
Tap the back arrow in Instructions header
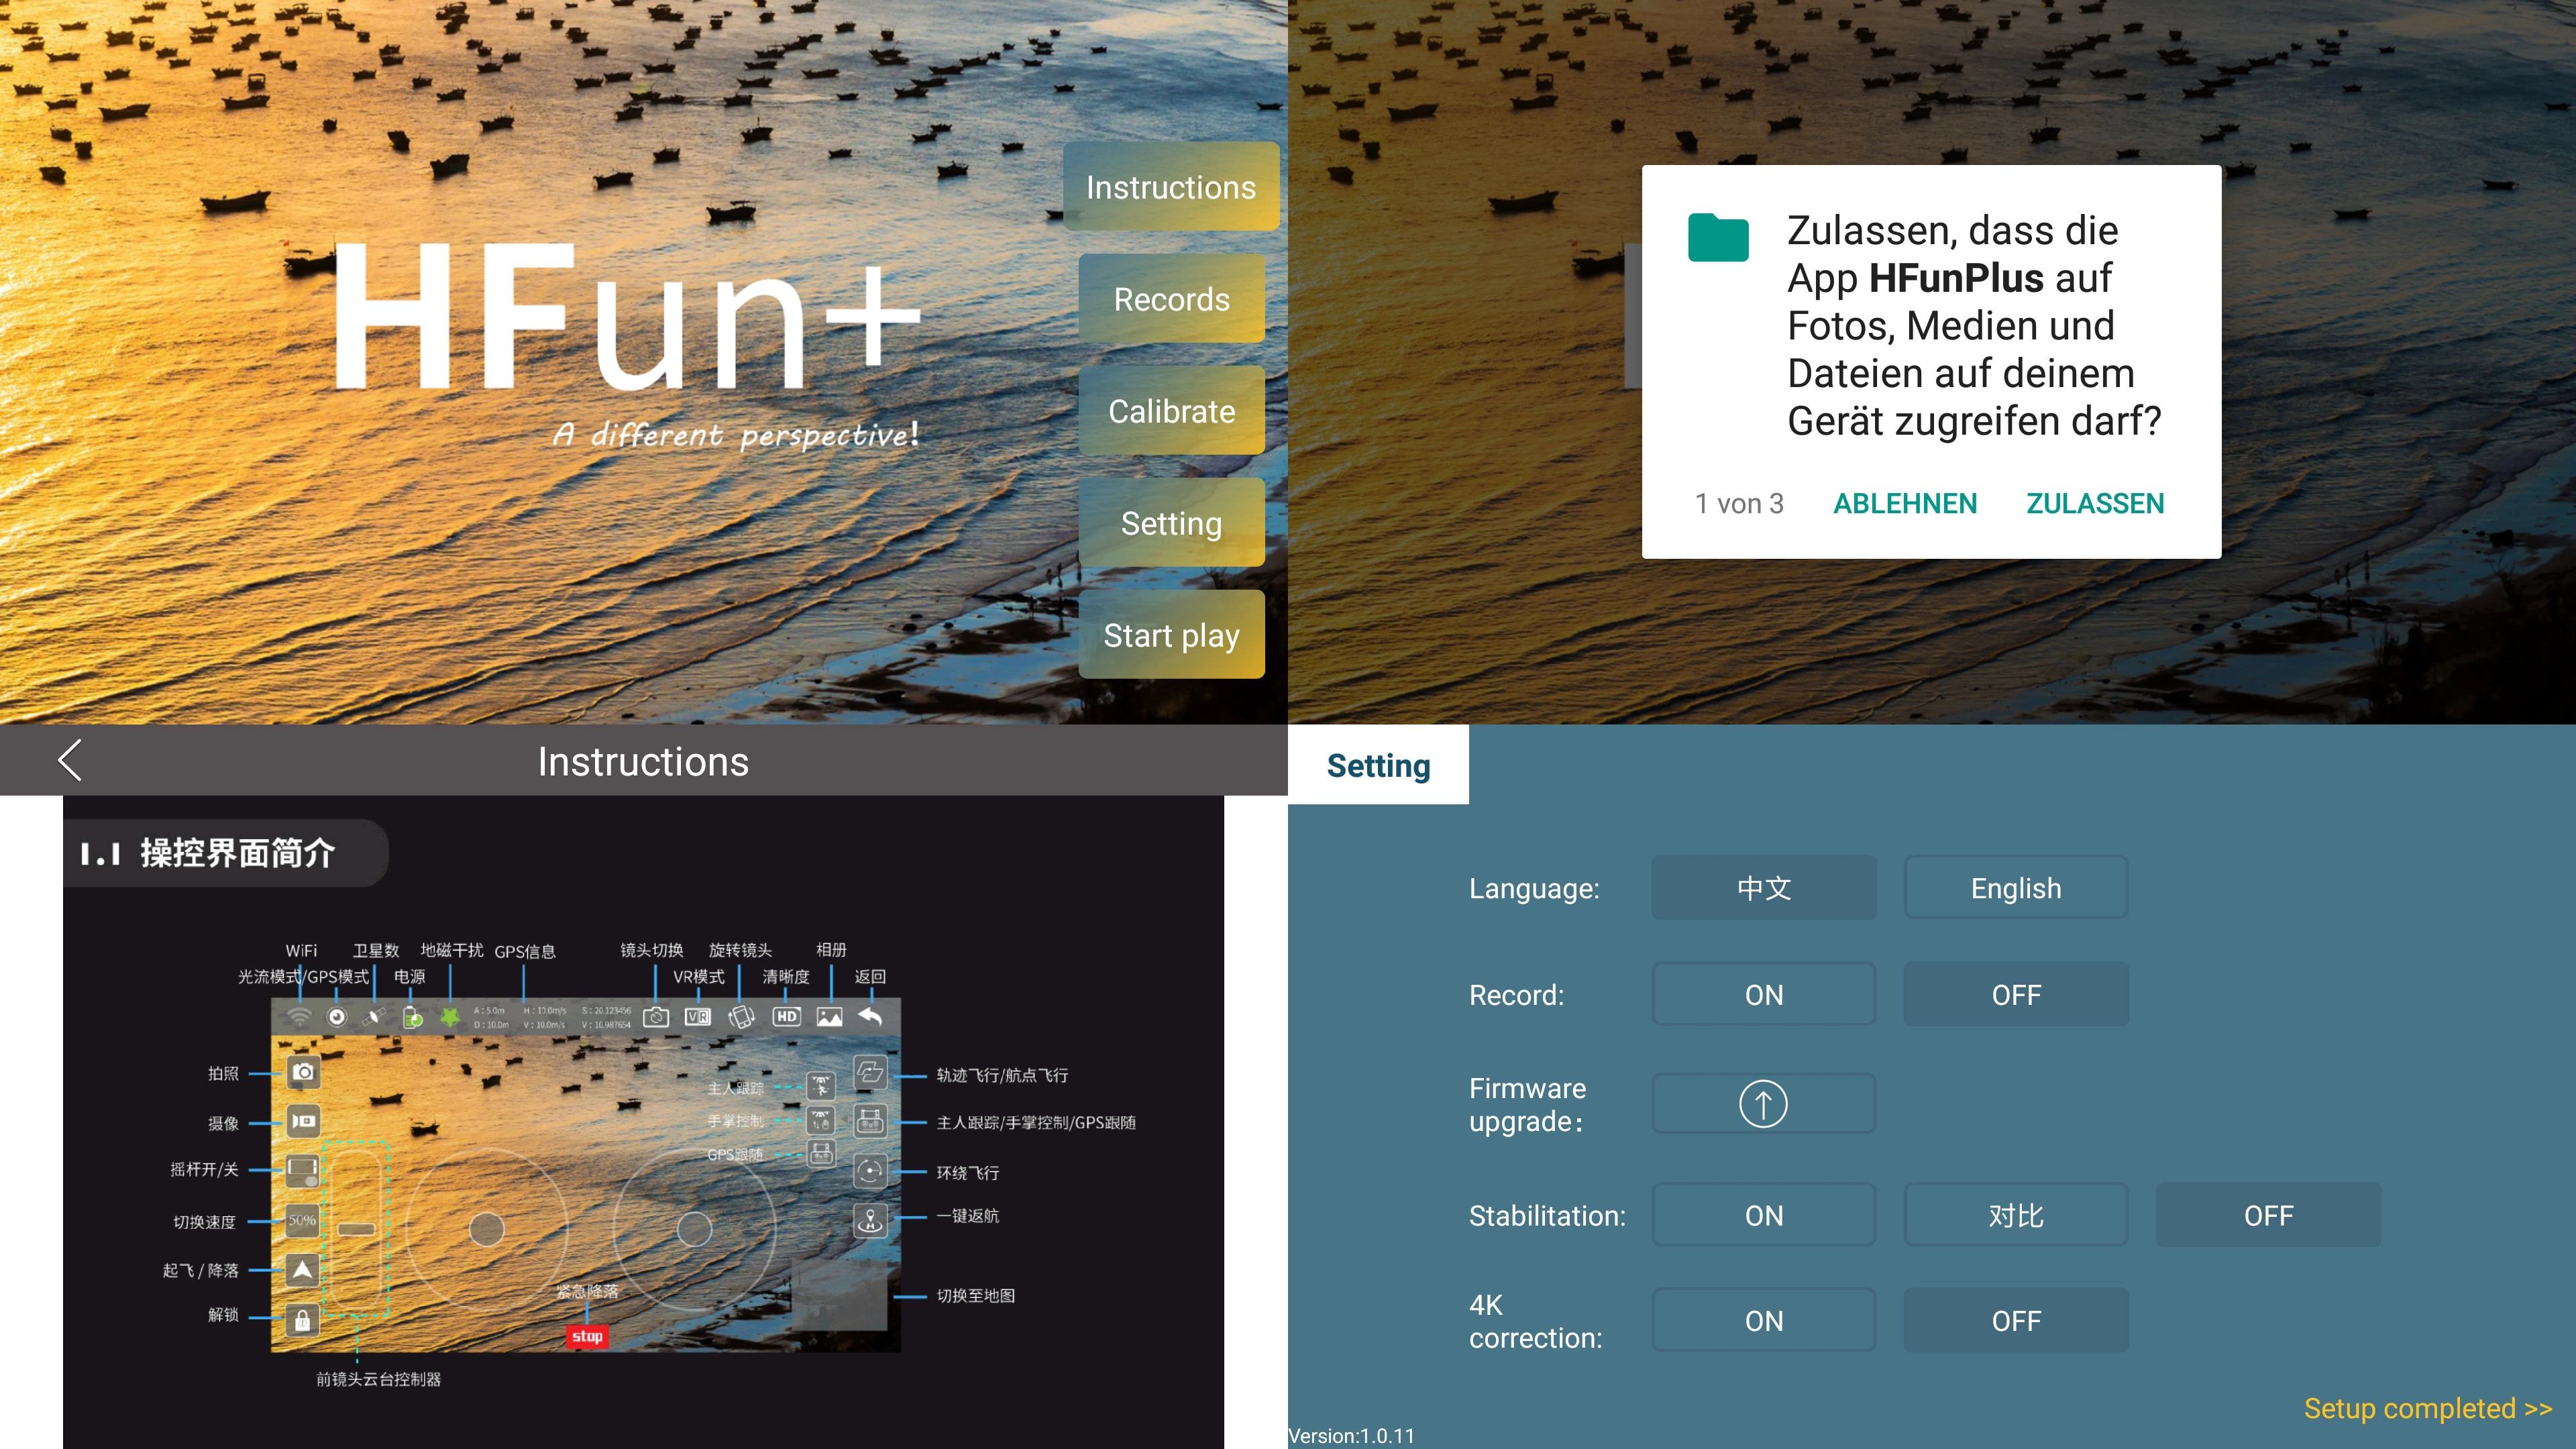[x=70, y=761]
